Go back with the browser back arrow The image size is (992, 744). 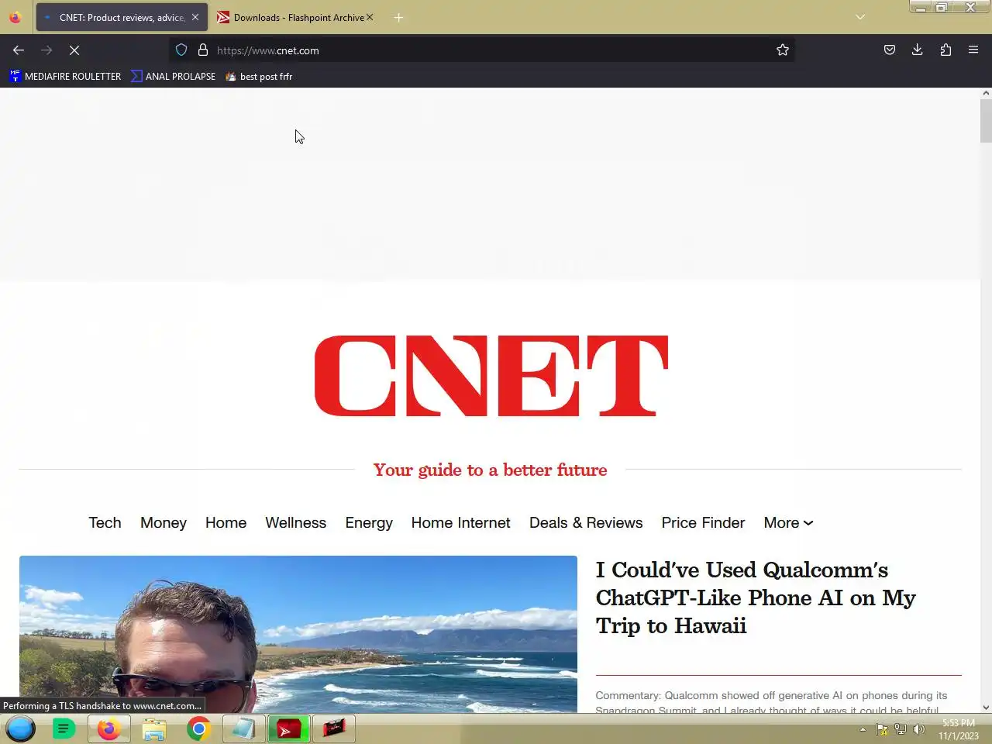coord(19,50)
